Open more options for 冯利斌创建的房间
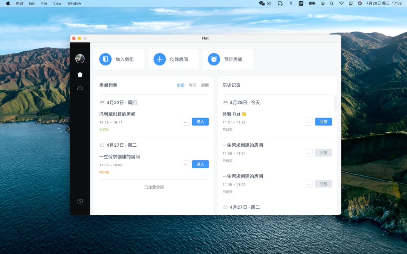 [x=185, y=122]
